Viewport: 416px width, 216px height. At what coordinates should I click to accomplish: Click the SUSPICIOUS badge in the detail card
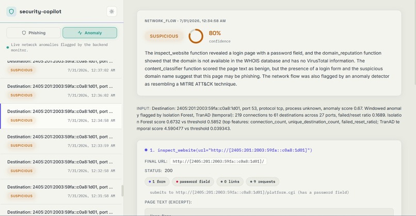click(164, 36)
